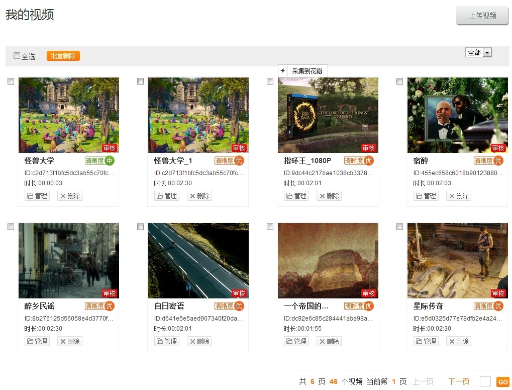Image resolution: width=512 pixels, height=390 pixels.
Task: Open the 一个帝国的... video thumbnail
Action: [x=328, y=261]
